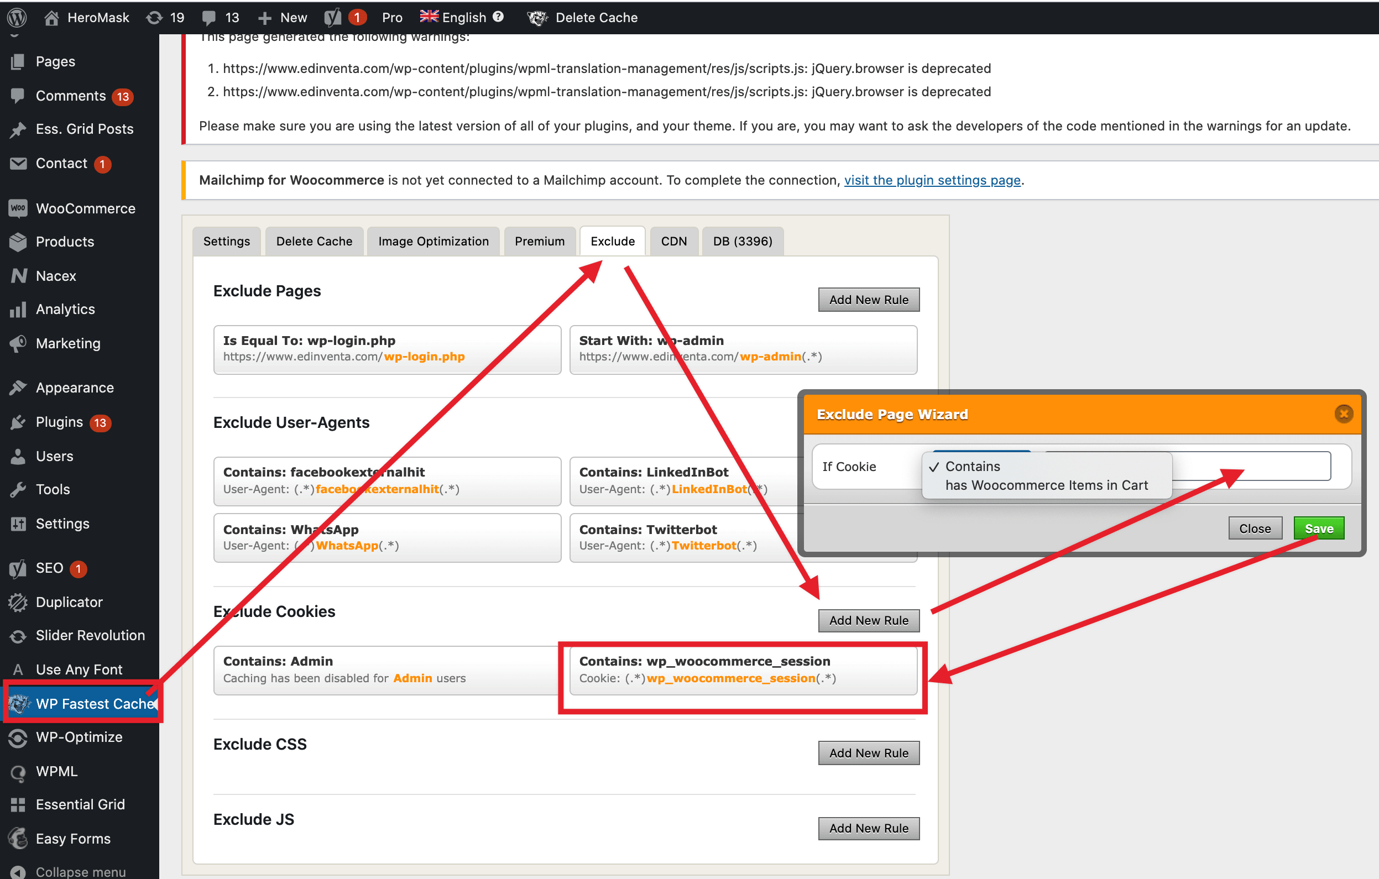Open the CDN tab

[674, 241]
